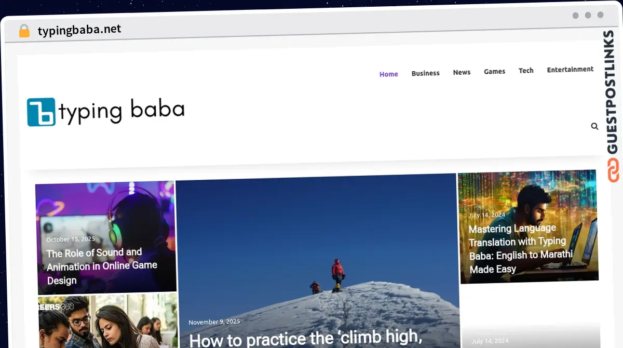Click the padlock icon in address bar

(x=24, y=31)
